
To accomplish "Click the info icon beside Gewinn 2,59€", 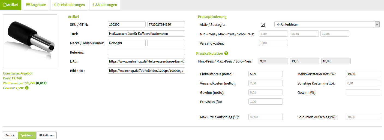I will click(27, 88).
